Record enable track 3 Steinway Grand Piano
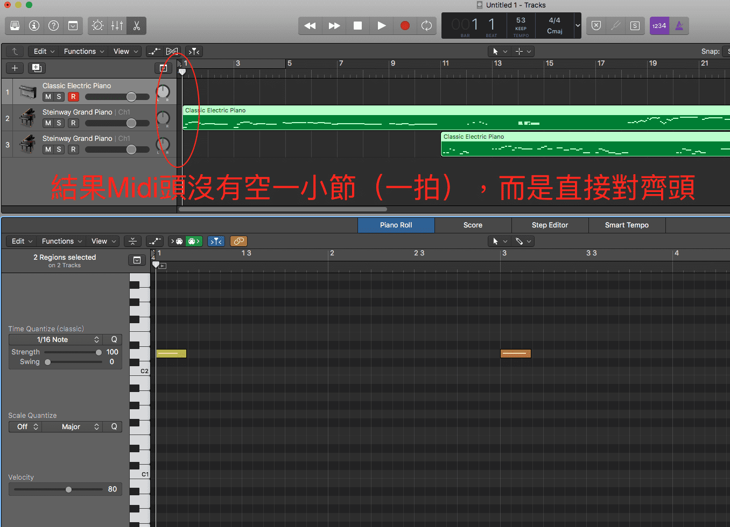730x527 pixels. point(73,149)
